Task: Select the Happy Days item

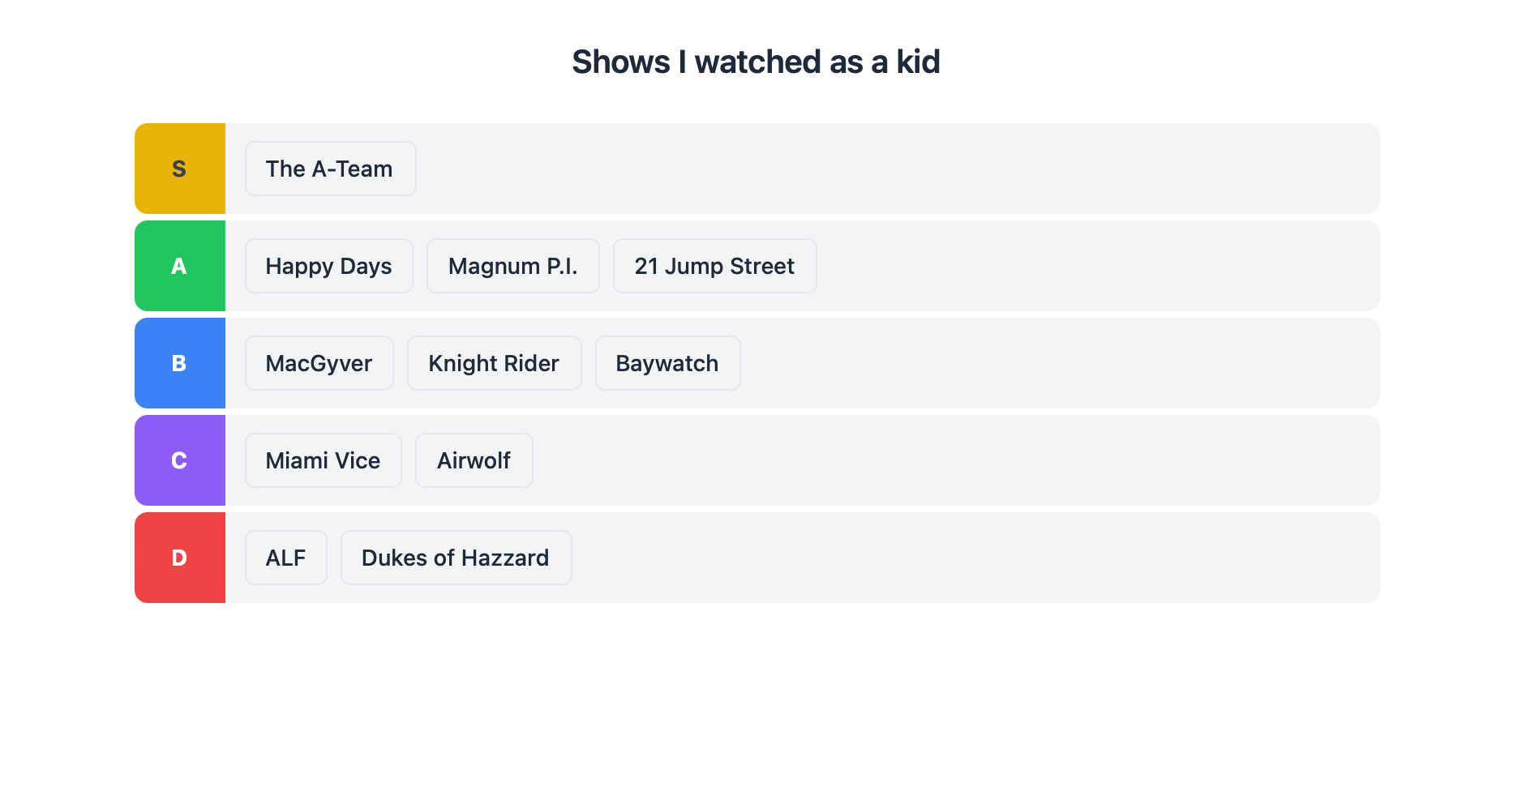Action: point(328,266)
